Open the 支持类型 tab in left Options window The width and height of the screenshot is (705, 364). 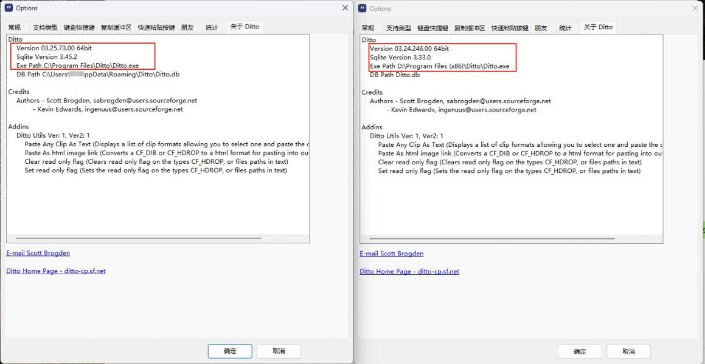[46, 28]
